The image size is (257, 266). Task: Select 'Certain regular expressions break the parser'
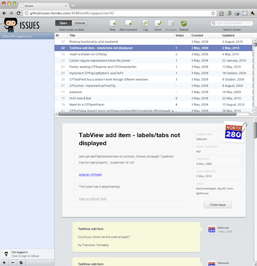pyautogui.click(x=154, y=61)
